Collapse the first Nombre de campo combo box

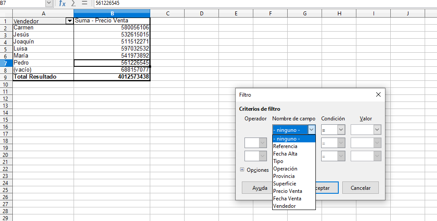(311, 130)
